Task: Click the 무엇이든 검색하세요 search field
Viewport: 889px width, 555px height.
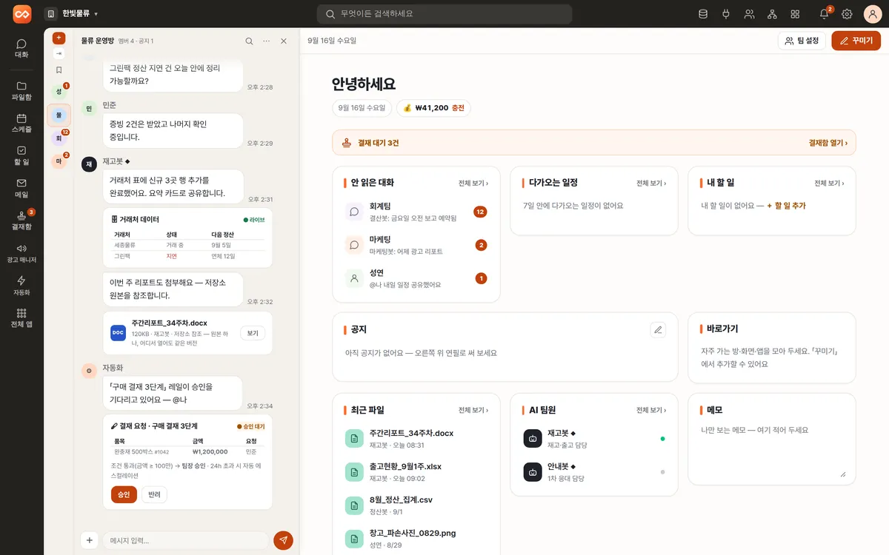Action: click(x=444, y=14)
